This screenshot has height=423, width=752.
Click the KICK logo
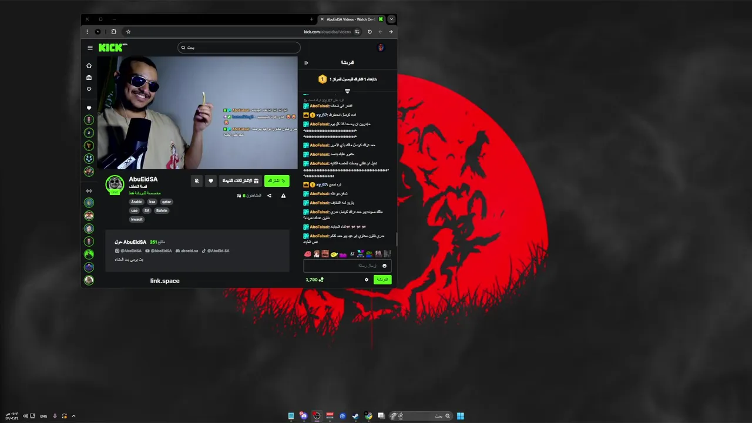pos(112,48)
